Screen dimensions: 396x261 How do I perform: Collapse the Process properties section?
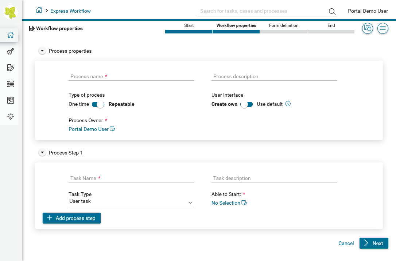(x=43, y=51)
